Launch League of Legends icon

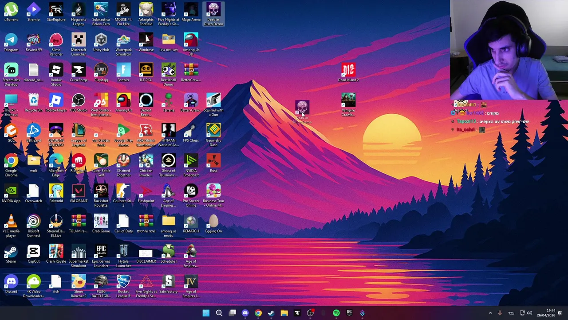click(x=79, y=135)
